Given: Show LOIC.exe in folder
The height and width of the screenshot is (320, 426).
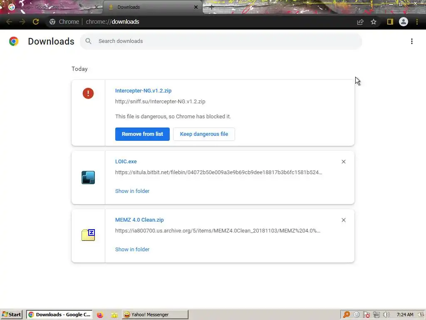Looking at the screenshot, I should (x=132, y=191).
